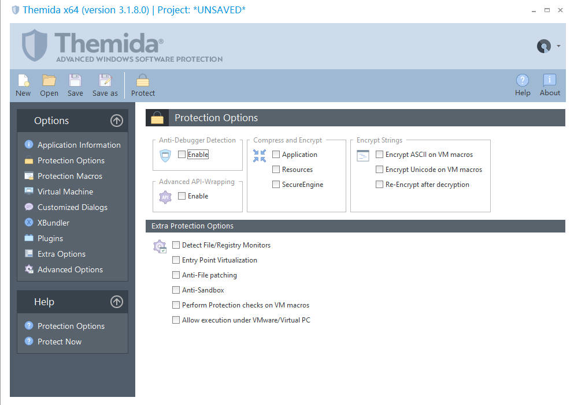Click the Plugins folder icon
This screenshot has width=574, height=405.
pyautogui.click(x=29, y=238)
